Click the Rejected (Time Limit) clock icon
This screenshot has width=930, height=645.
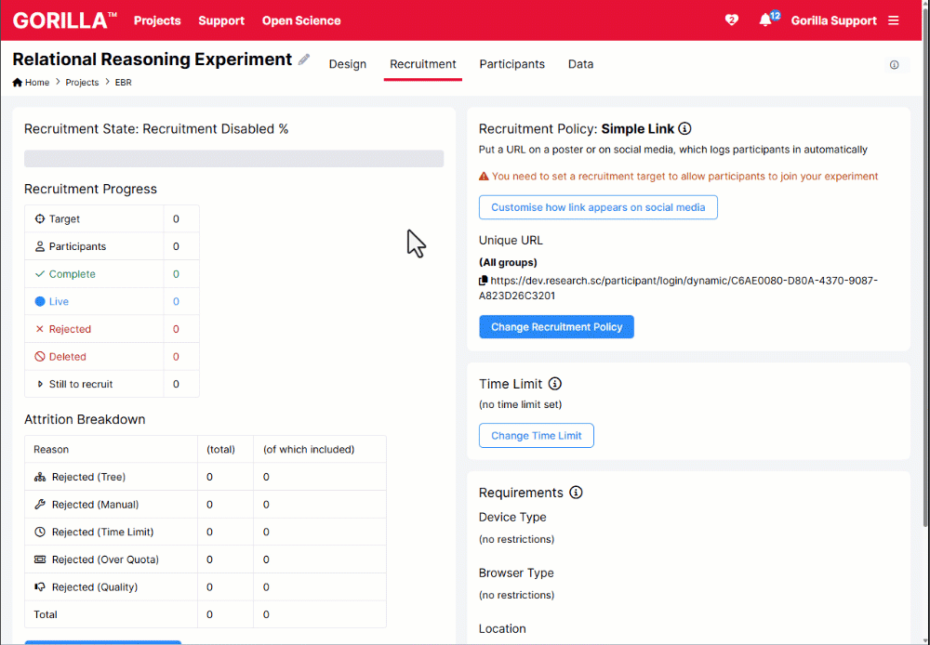[x=40, y=532]
